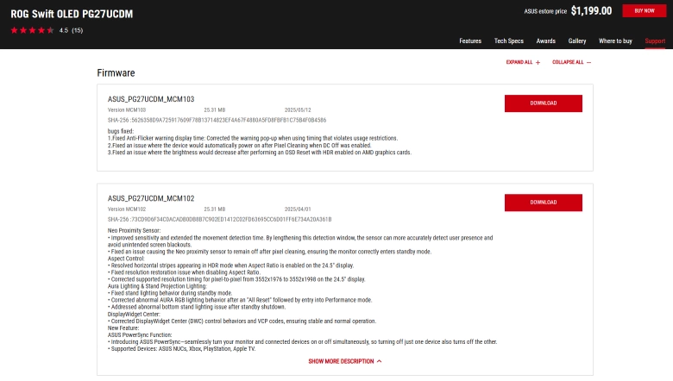Expand all firmware entries
Screen dimensions: 673x381
[x=523, y=62]
